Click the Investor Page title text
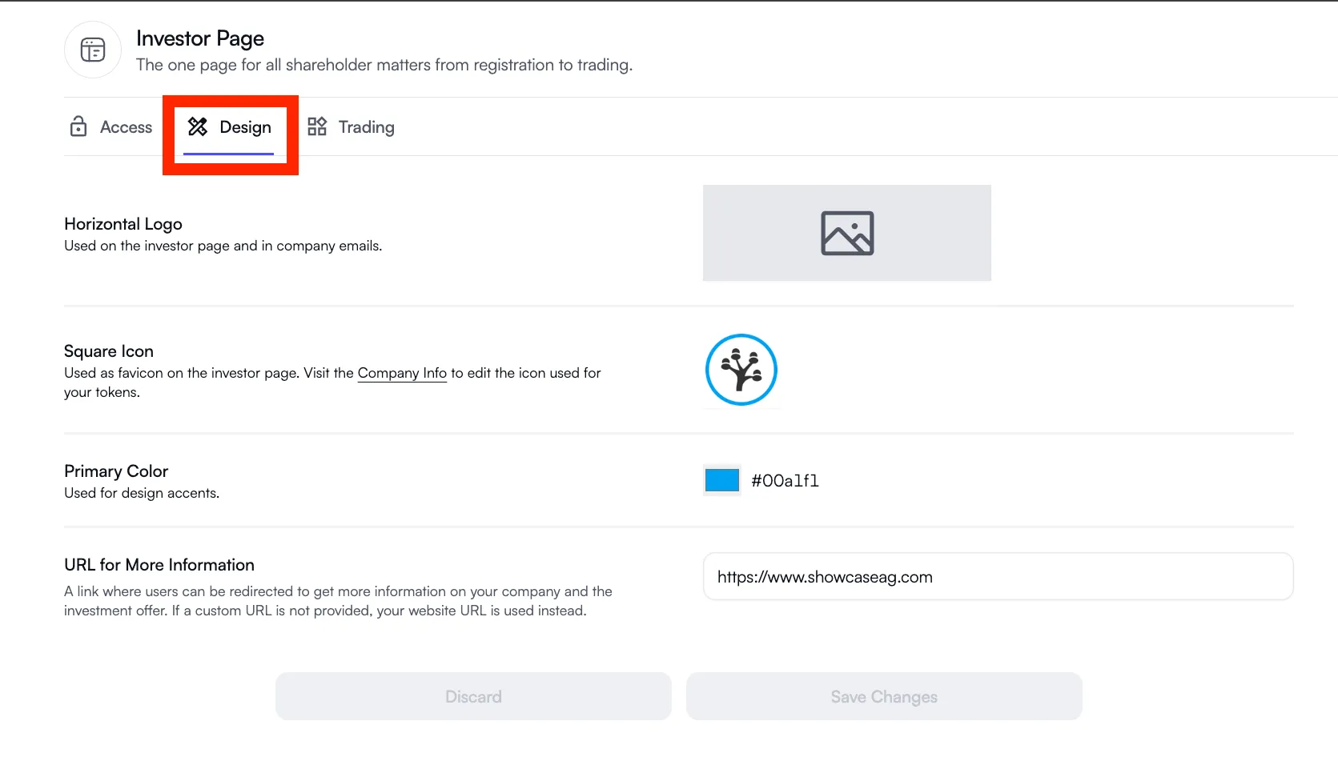This screenshot has width=1338, height=769. [x=200, y=38]
